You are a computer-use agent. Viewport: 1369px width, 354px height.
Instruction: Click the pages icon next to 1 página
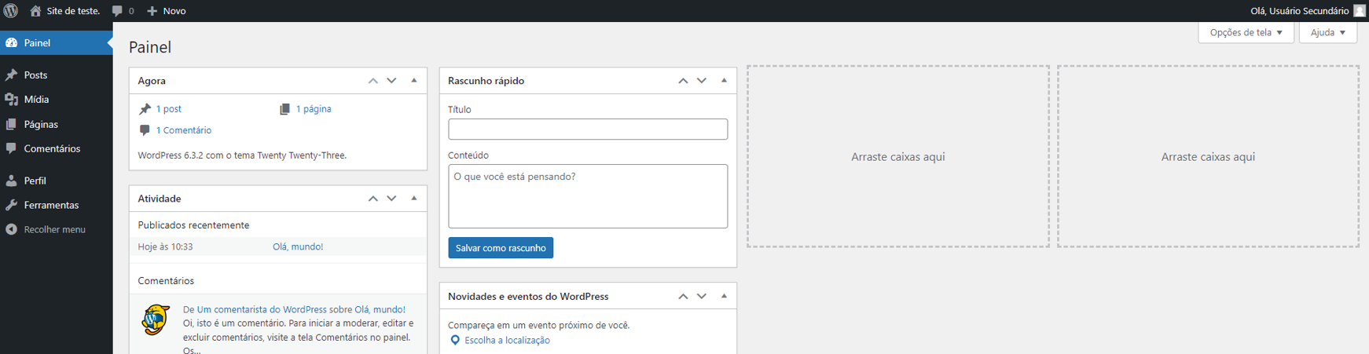(284, 109)
